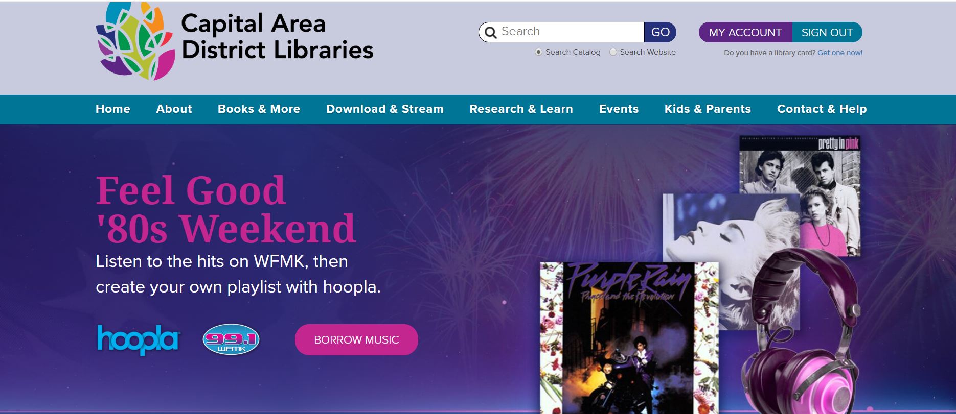
Task: Follow the Get one now link
Action: (840, 53)
